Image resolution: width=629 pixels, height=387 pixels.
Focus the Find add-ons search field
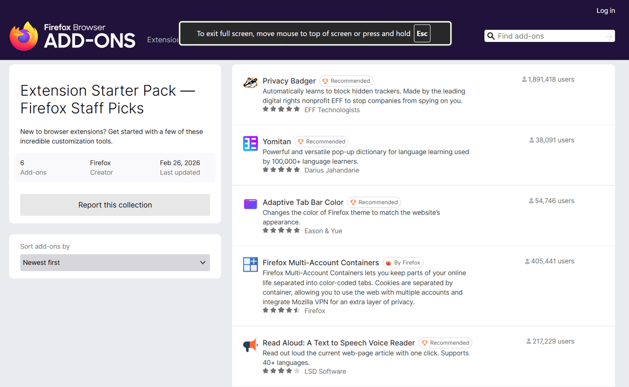pyautogui.click(x=548, y=36)
